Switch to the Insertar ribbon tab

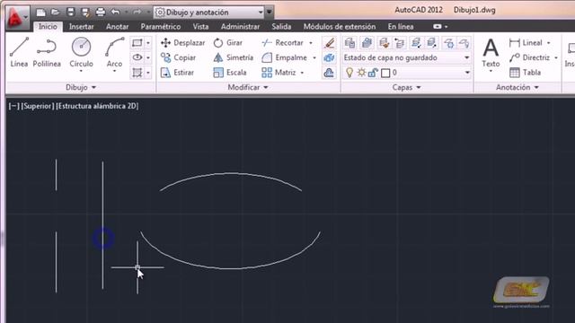click(81, 27)
